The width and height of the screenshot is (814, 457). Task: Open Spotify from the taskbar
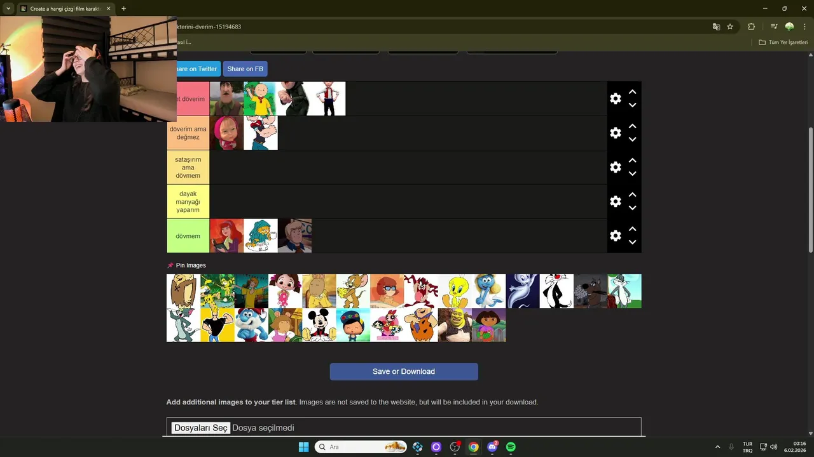tap(511, 447)
